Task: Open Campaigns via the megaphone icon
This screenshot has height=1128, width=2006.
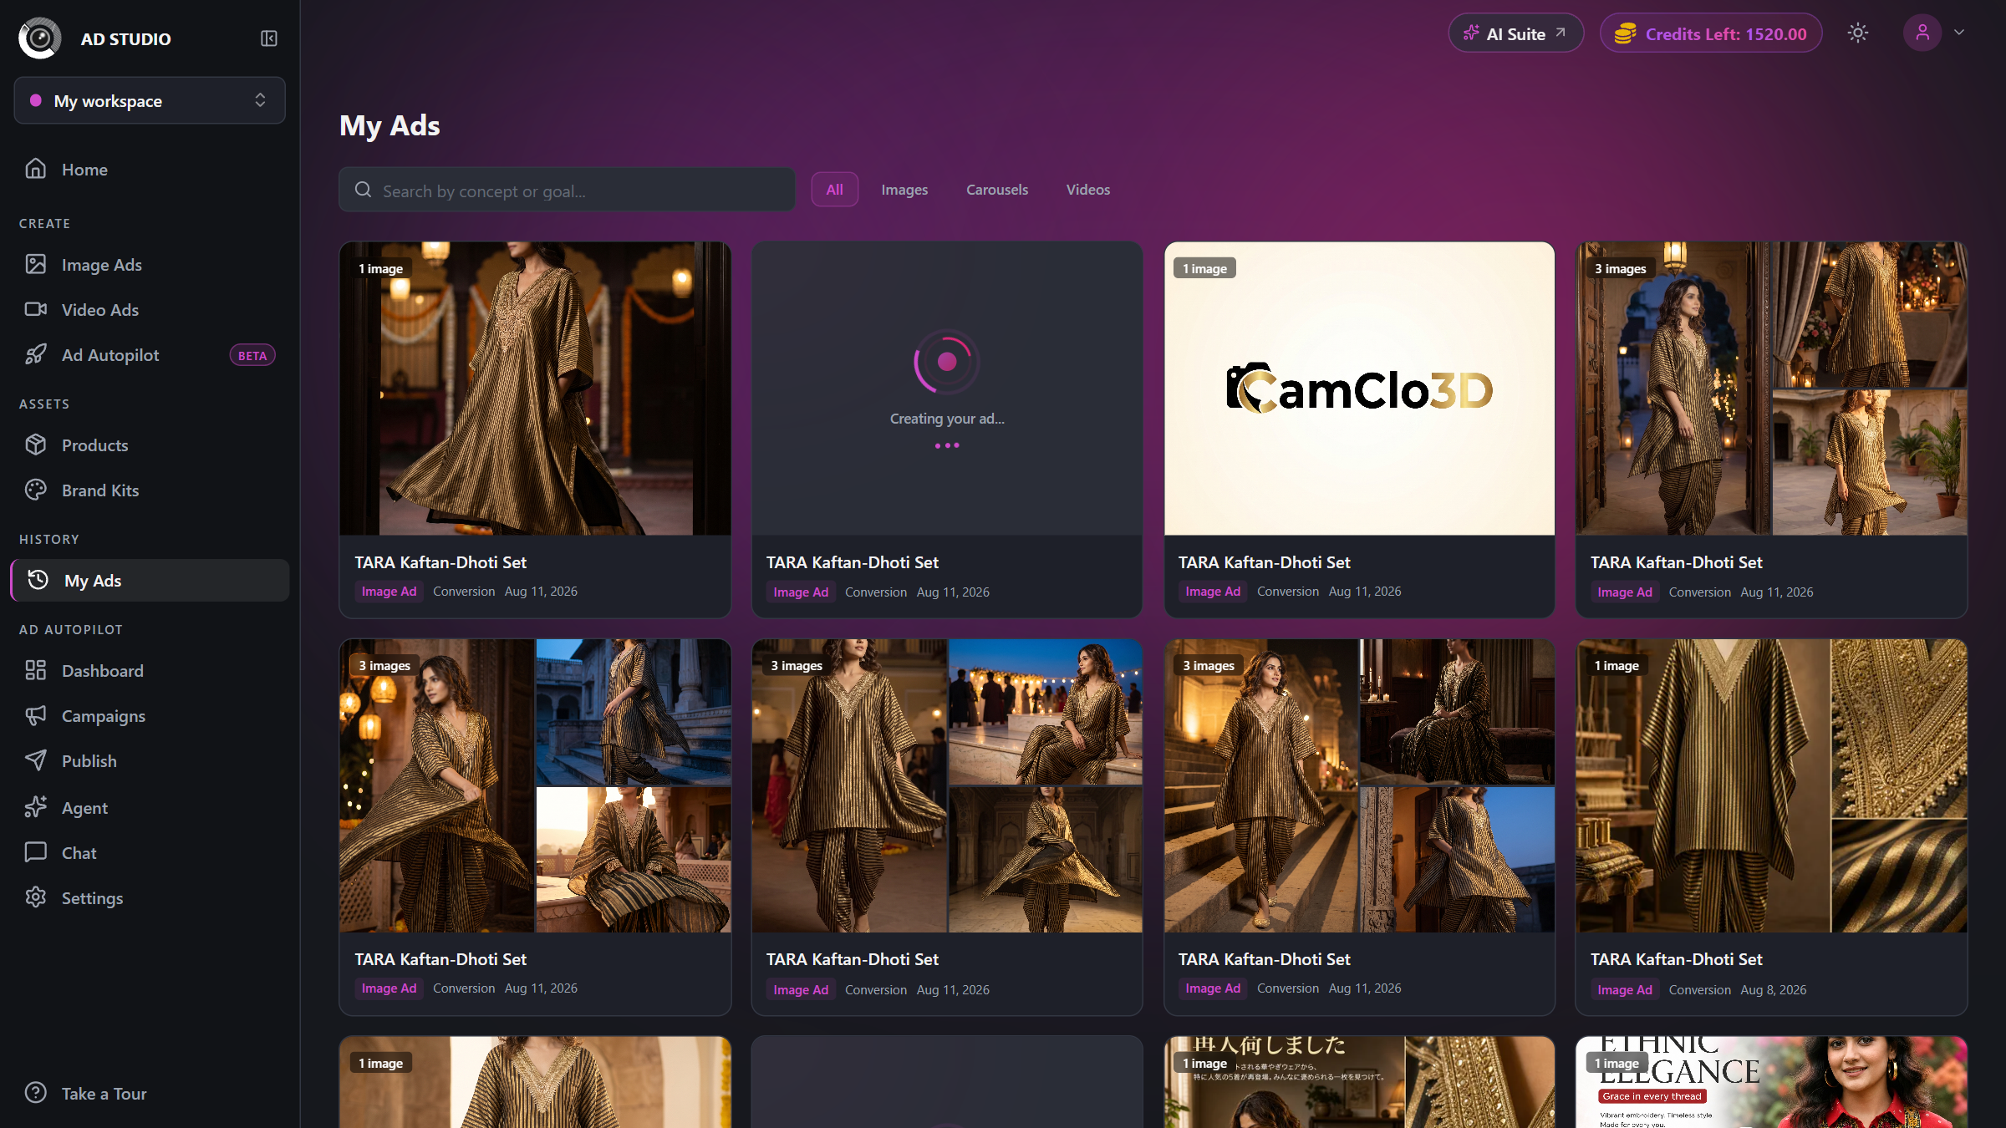Action: [x=36, y=715]
